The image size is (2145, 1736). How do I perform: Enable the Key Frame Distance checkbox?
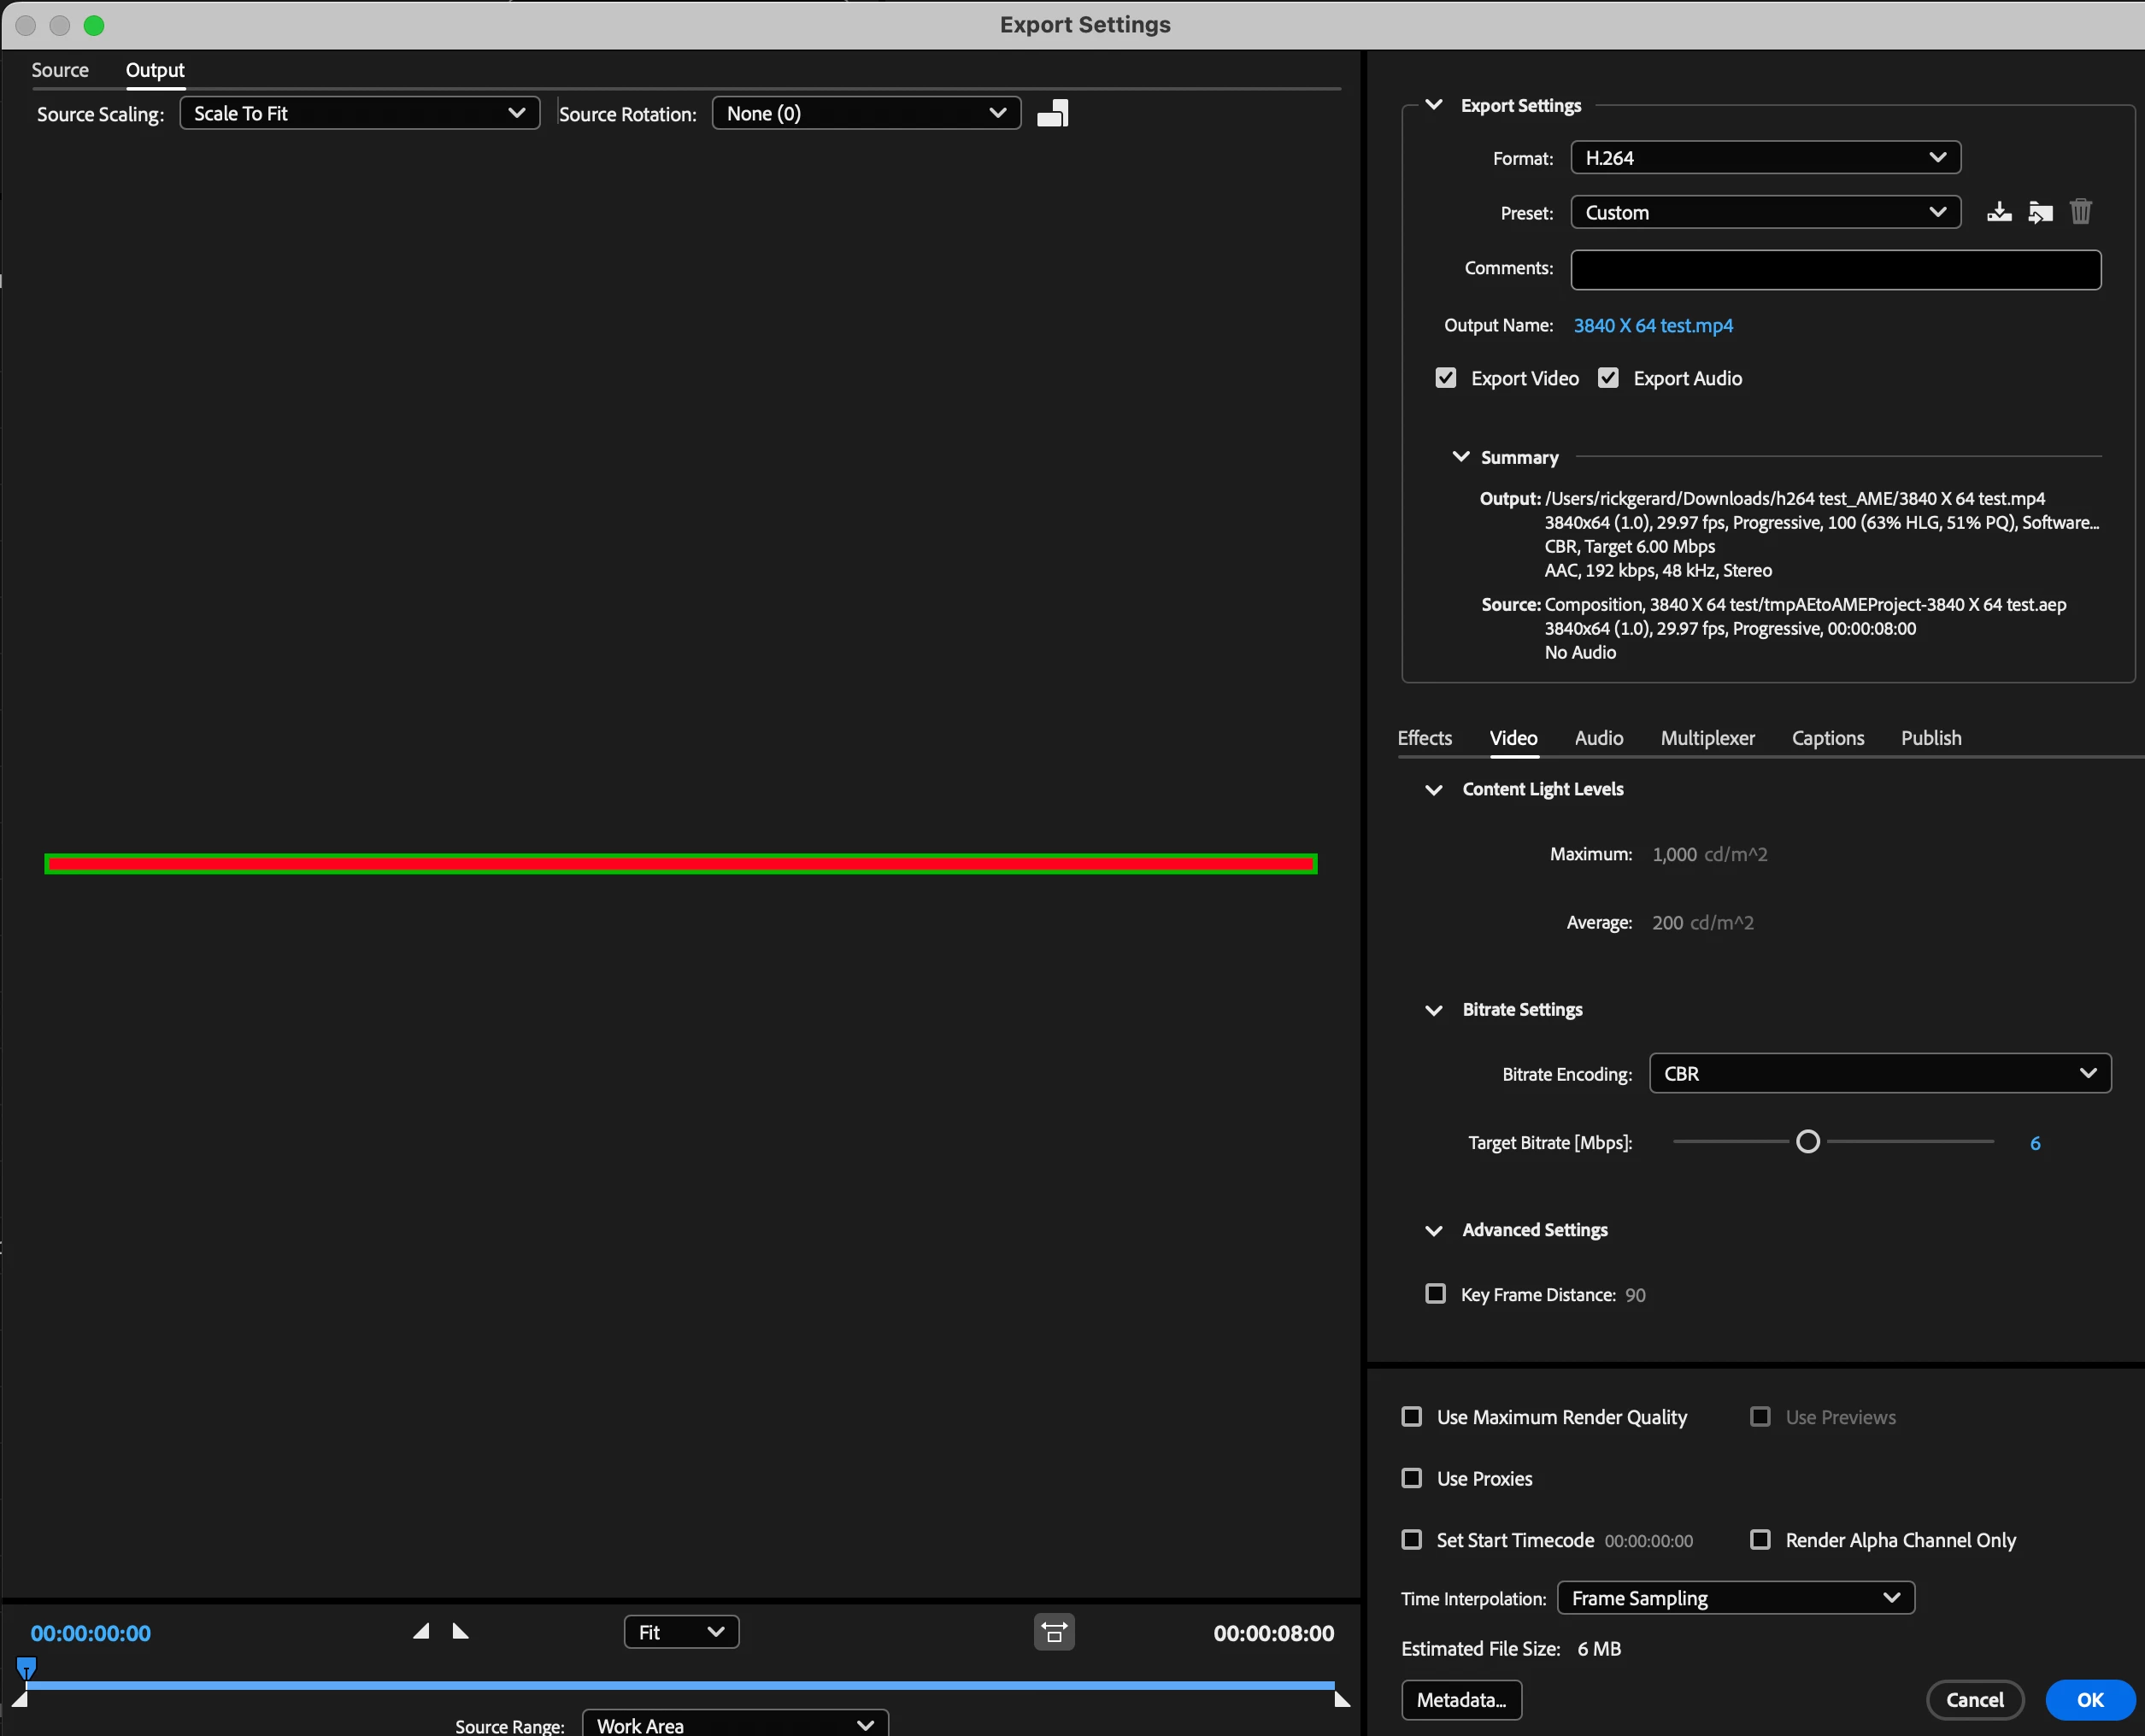pyautogui.click(x=1436, y=1294)
